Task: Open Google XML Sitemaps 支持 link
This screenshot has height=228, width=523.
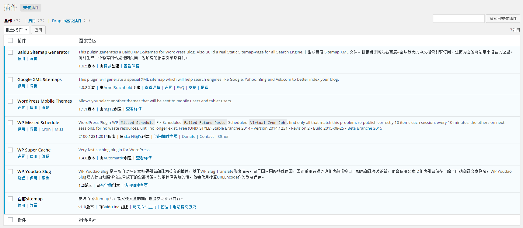Action: (x=192, y=87)
